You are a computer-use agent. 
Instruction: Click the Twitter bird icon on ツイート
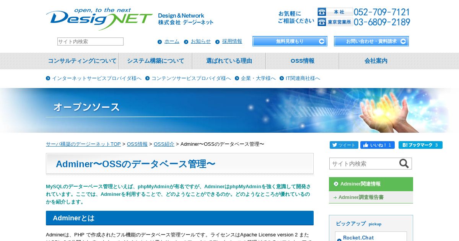coord(334,145)
